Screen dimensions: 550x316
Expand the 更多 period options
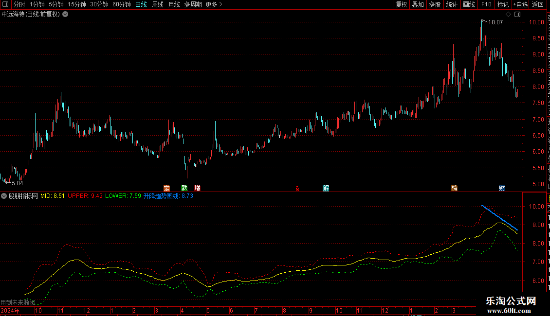pyautogui.click(x=214, y=4)
